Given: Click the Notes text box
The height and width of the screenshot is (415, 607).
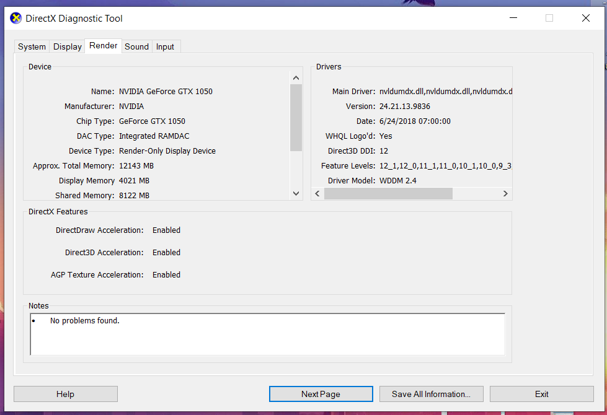Looking at the screenshot, I should (267, 334).
